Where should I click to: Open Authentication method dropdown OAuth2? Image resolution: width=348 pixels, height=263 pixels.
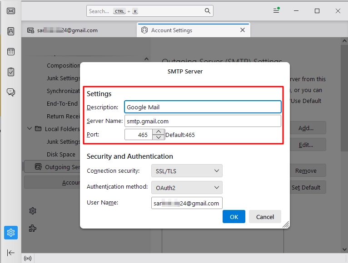[187, 188]
